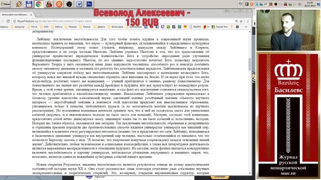This screenshot has height=180, width=321.
Task: Open the page zoom magnifier icon
Action: [236, 21]
